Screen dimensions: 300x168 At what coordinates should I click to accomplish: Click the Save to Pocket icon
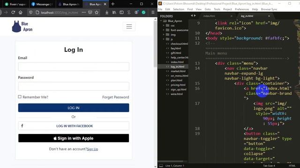[x=90, y=13]
